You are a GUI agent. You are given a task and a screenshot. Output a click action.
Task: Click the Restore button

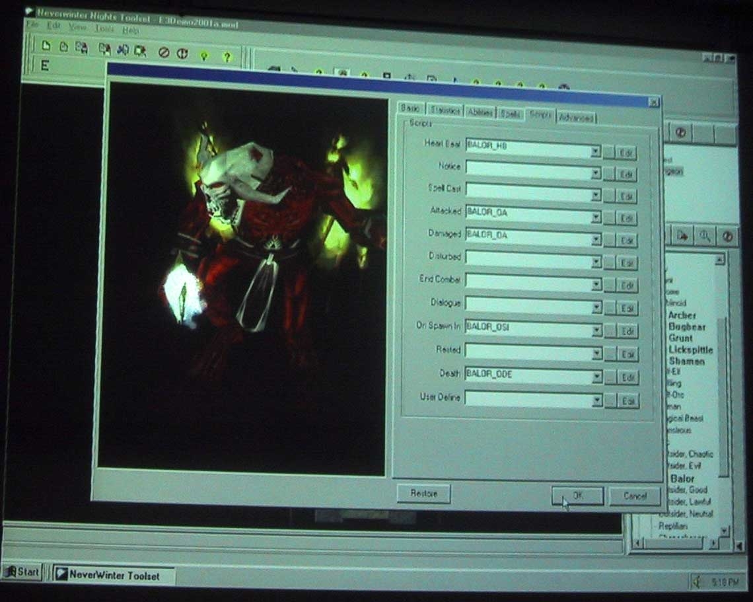pyautogui.click(x=423, y=494)
